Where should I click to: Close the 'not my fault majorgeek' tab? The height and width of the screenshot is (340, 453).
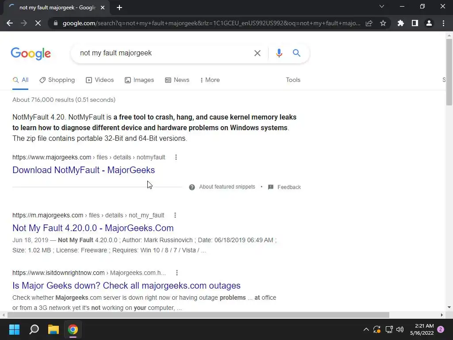coord(103,8)
